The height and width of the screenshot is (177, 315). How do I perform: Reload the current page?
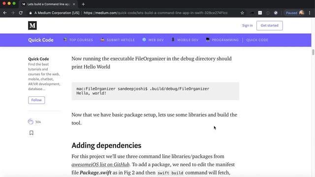tap(21, 13)
